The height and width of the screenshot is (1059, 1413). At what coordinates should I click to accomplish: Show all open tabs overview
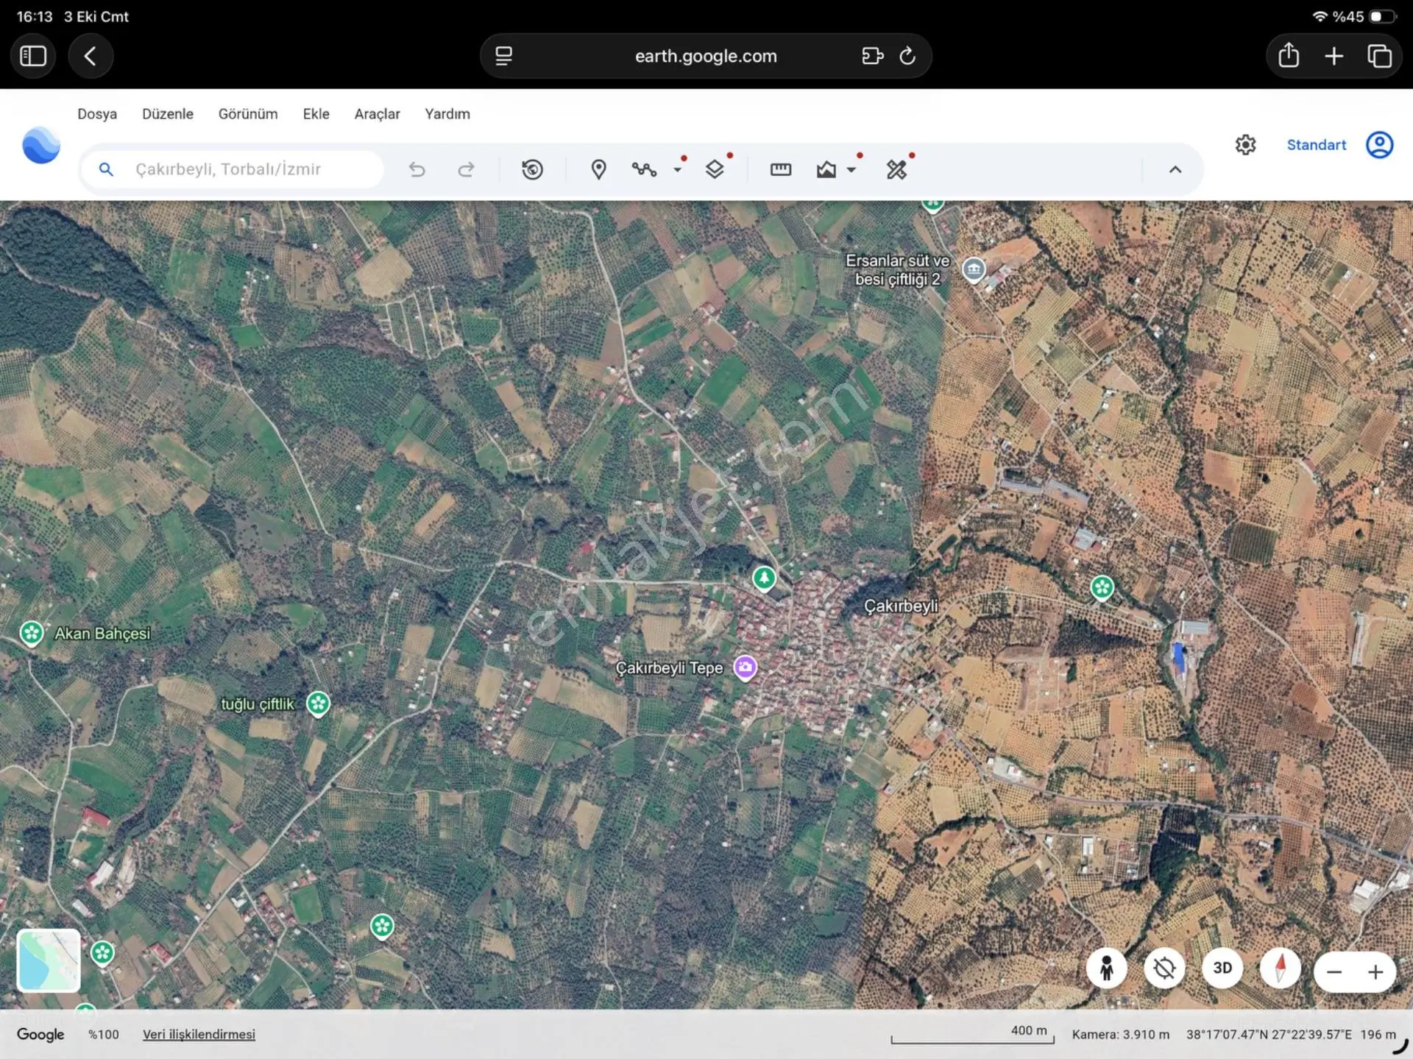pos(1379,56)
